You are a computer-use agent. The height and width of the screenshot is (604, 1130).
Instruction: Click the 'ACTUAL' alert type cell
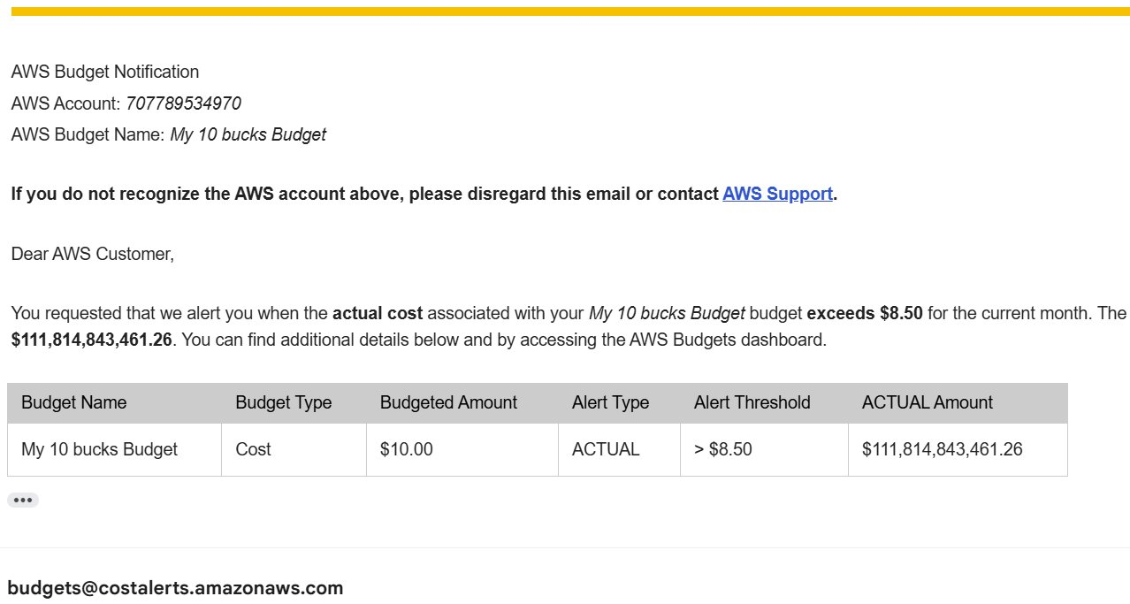pyautogui.click(x=619, y=449)
